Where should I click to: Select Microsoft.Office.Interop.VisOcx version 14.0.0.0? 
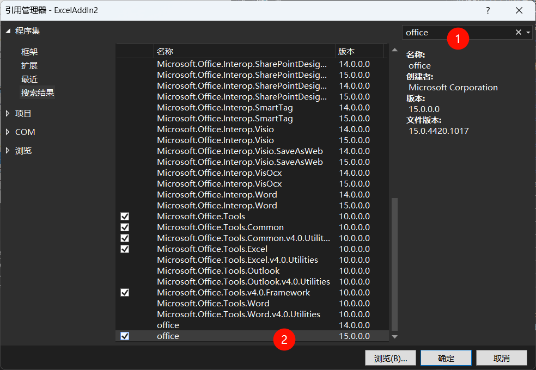252,172
